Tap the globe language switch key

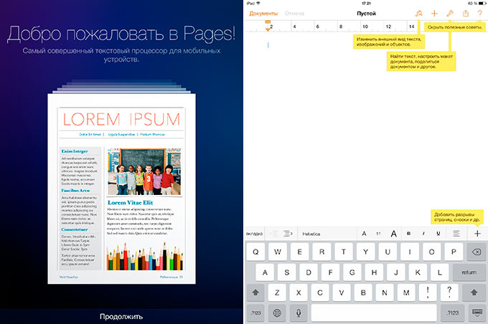[x=277, y=313]
